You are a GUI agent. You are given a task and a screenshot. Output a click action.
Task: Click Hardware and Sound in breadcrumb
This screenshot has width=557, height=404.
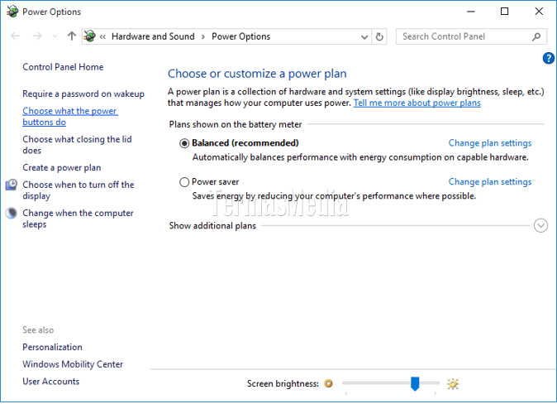point(153,36)
